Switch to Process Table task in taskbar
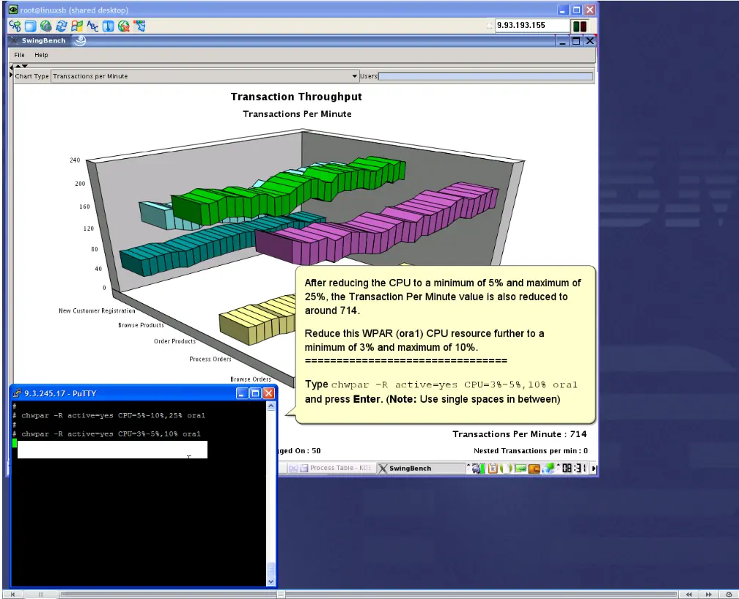Viewport: 739px width, 599px height. coord(336,468)
